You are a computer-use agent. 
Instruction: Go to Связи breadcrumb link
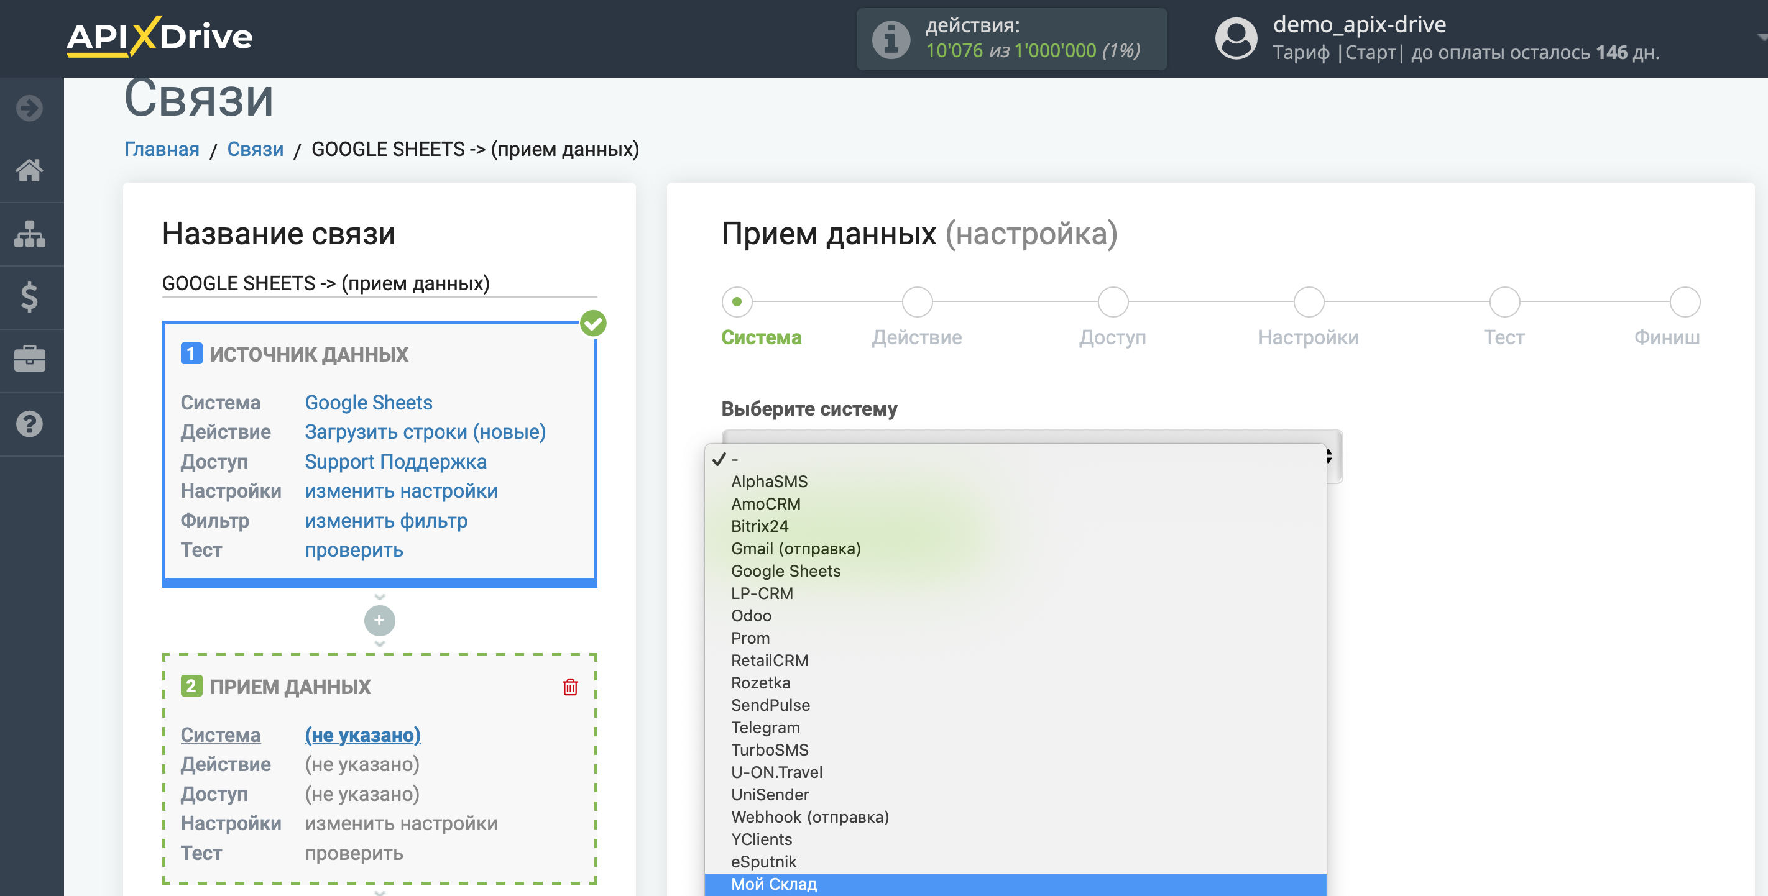(256, 149)
